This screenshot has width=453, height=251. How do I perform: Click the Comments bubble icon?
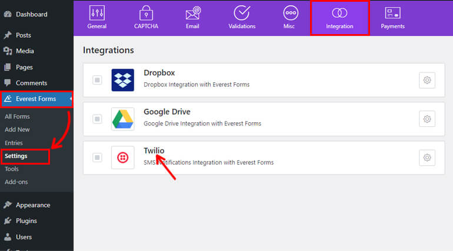[8, 83]
